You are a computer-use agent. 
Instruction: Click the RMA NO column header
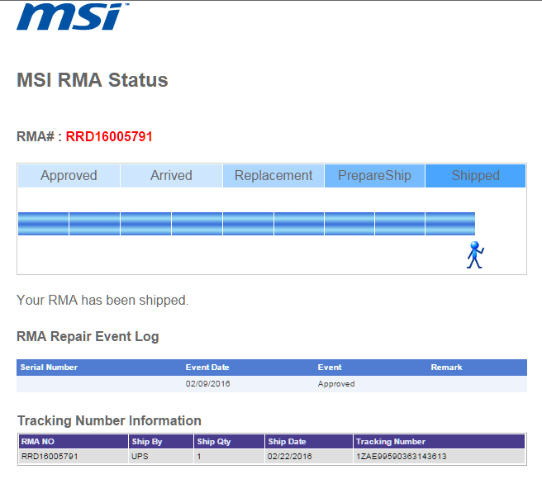(74, 441)
